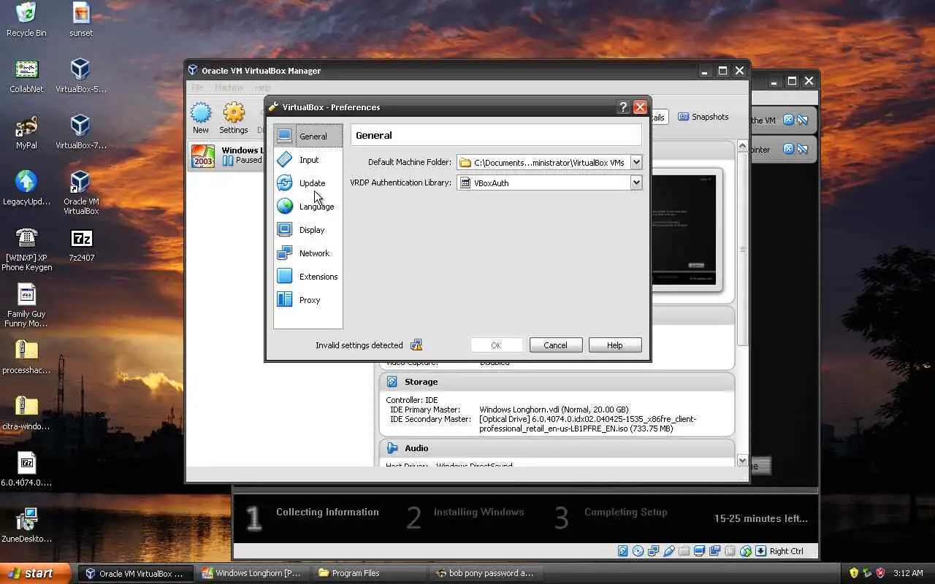
Task: Click the VM preview thumbnail in Manager
Action: click(687, 230)
